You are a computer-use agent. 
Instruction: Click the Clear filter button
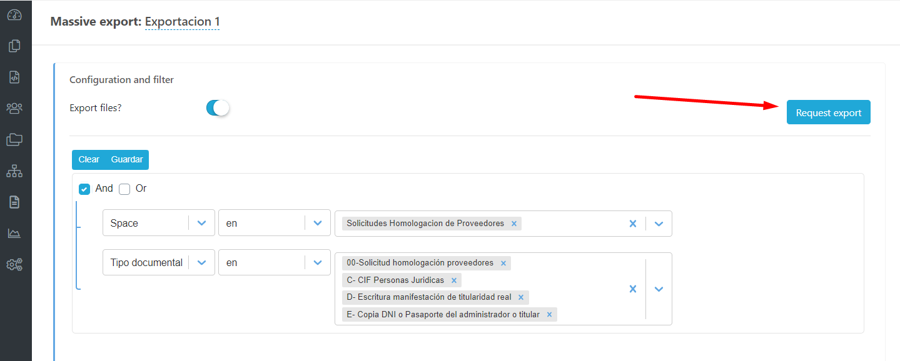coord(89,159)
